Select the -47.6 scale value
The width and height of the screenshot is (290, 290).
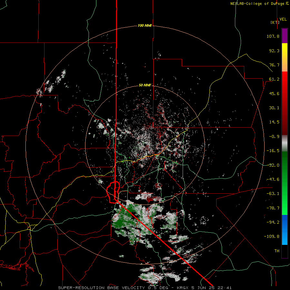[x=273, y=179]
